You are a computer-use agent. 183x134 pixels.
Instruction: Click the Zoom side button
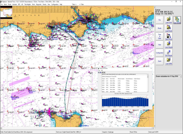159,61
